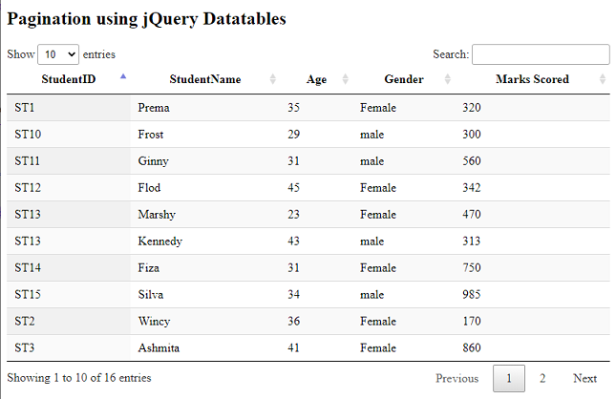Click the Gender column sort icon

[447, 79]
